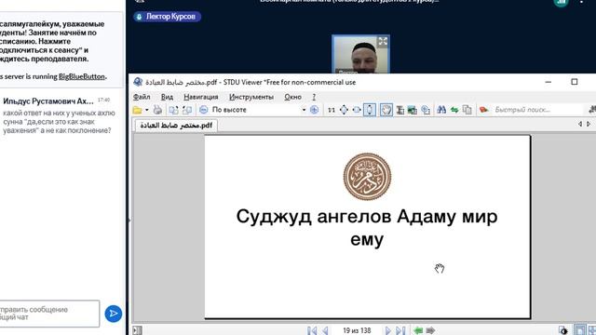Open the zoom level combo 'По высоте'

tap(259, 110)
